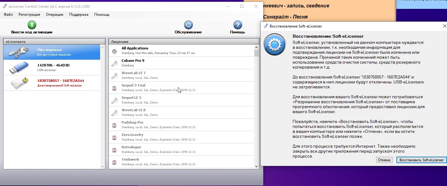Click the large gear icon in the restore dialog
Viewport: 447px width, 186px height.
274,45
